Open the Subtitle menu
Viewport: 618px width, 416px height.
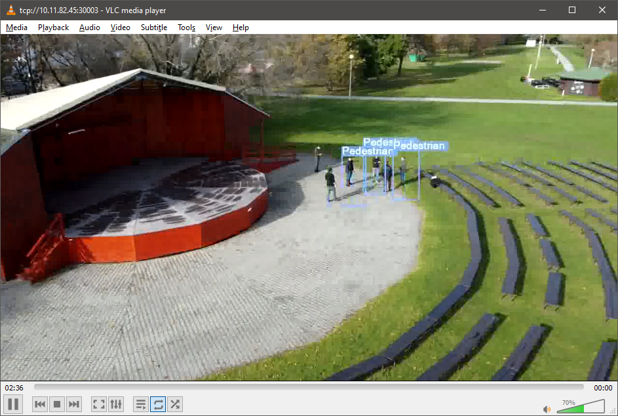click(154, 28)
